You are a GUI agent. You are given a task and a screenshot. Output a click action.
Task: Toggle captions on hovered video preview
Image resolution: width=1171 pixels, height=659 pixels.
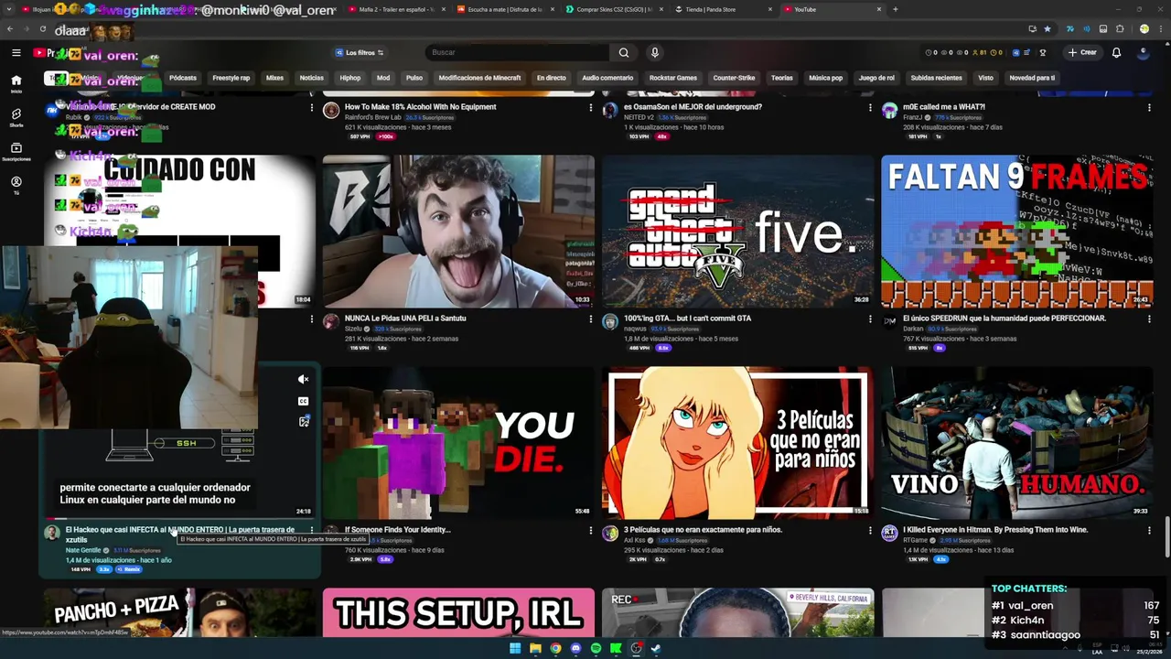pyautogui.click(x=303, y=401)
